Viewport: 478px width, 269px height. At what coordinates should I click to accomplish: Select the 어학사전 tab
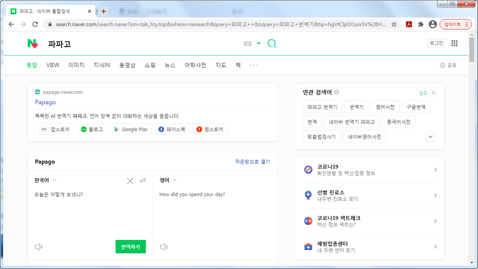195,65
